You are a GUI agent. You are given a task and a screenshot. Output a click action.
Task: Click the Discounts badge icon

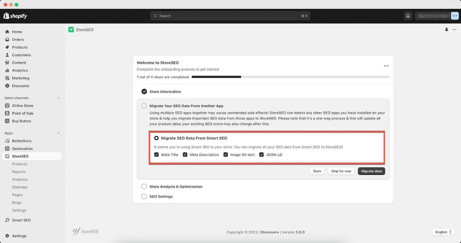tap(7, 86)
